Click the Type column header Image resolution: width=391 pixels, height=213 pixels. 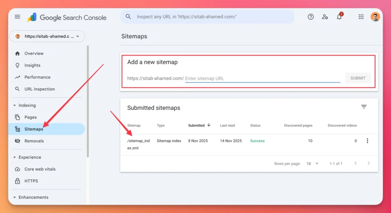pos(161,125)
